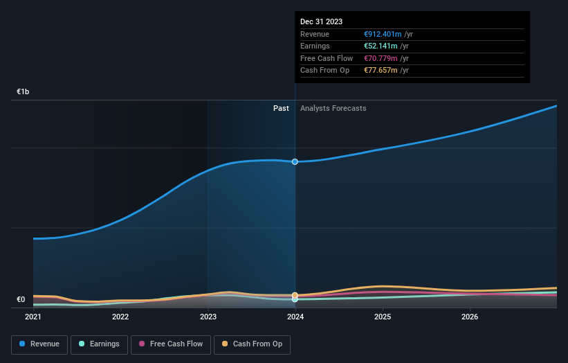Toggle the Cash From Op legend series
The image size is (568, 363).
252,344
